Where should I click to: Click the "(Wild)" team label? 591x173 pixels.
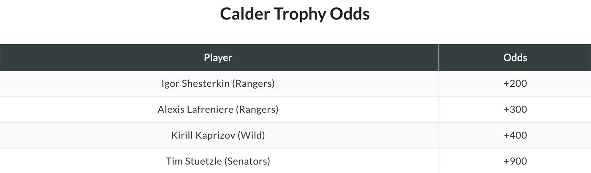[251, 136]
